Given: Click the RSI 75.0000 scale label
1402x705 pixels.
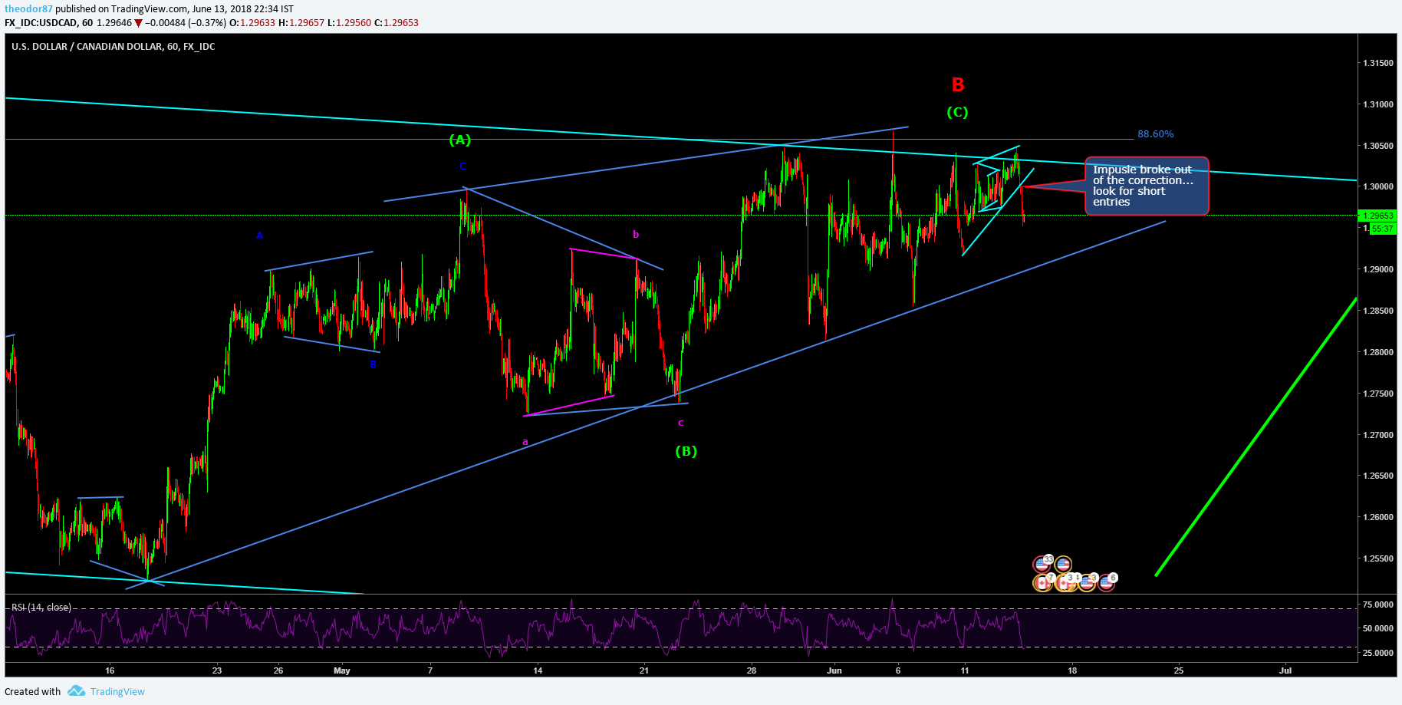Looking at the screenshot, I should coord(1378,605).
